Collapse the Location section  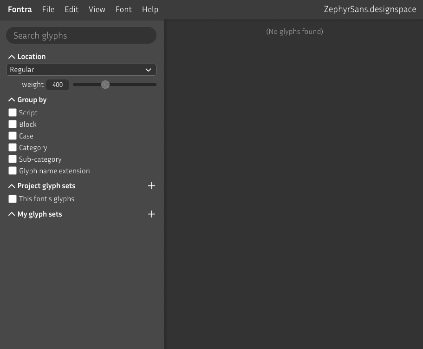pos(12,56)
